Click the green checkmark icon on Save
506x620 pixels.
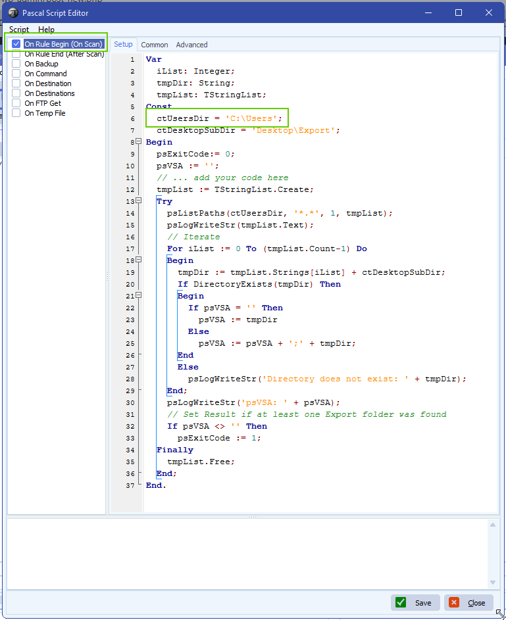coord(401,602)
